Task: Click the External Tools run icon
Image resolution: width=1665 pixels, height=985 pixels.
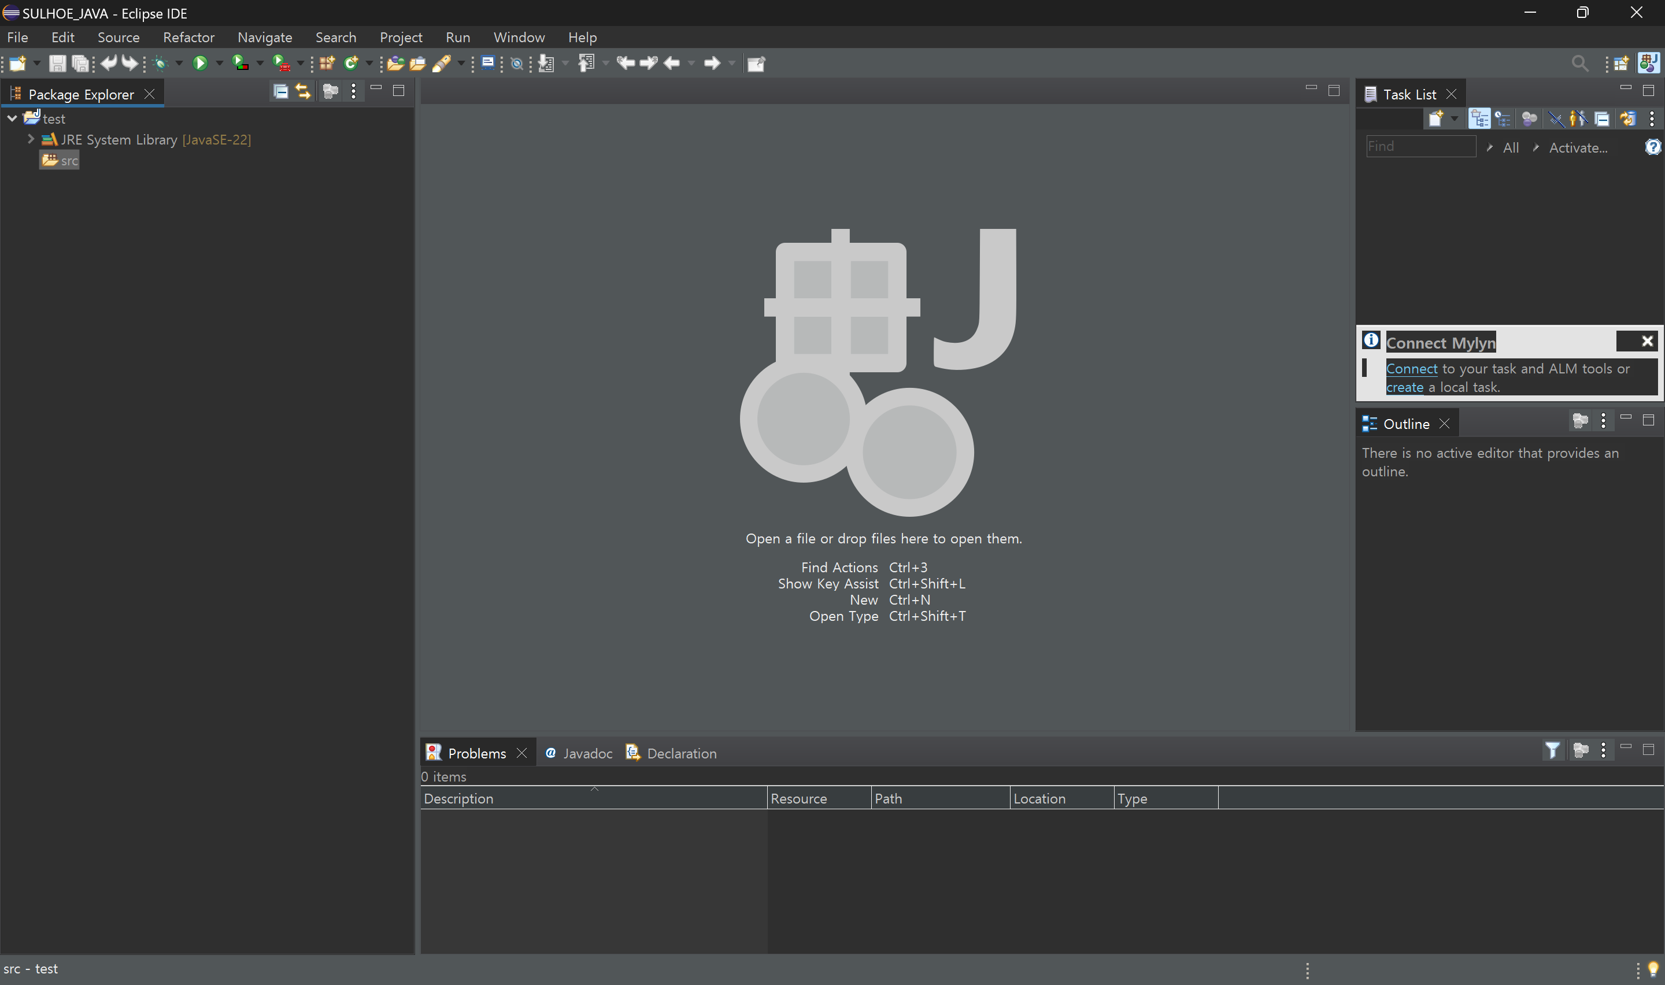Action: (x=282, y=63)
